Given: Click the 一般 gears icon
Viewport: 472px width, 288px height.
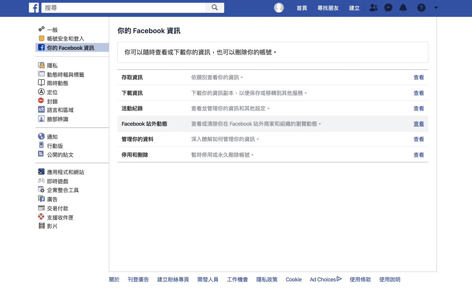Looking at the screenshot, I should pos(41,29).
